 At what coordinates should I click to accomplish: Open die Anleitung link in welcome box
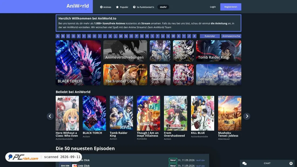(x=219, y=23)
